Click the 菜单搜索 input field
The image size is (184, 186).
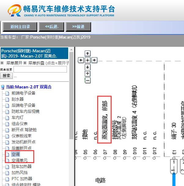click(x=40, y=69)
